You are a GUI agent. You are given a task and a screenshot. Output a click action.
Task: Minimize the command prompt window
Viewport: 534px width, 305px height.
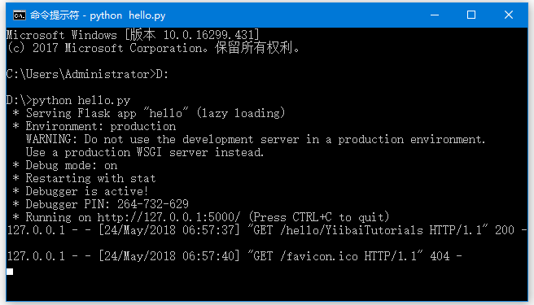click(x=435, y=15)
